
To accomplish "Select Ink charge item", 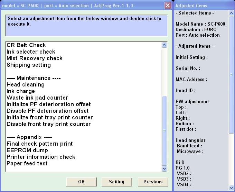I will [x=21, y=91].
